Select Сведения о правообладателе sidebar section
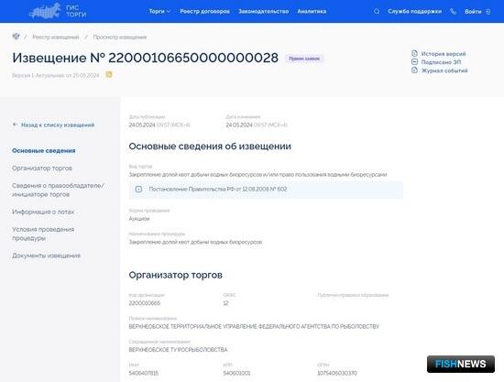Screen dimensions: 504x382 point(58,190)
